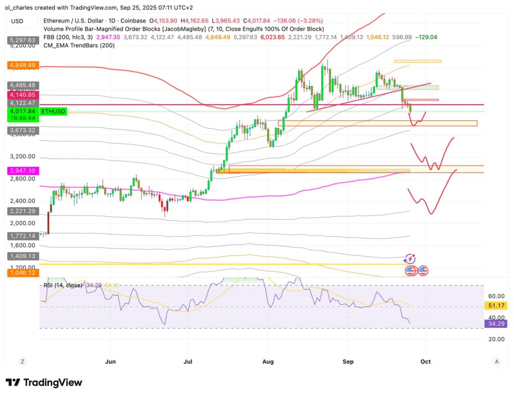Click the right US flag economic event icon
Image resolution: width=514 pixels, height=397 pixels.
[x=423, y=270]
